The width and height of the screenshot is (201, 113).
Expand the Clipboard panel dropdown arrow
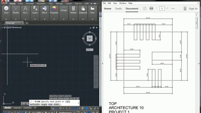click(83, 19)
